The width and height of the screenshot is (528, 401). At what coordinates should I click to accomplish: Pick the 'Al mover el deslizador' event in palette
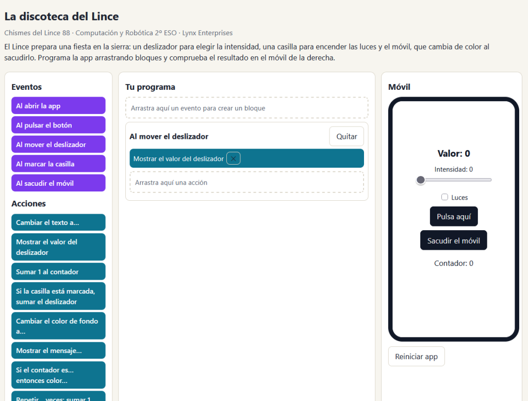tap(58, 145)
